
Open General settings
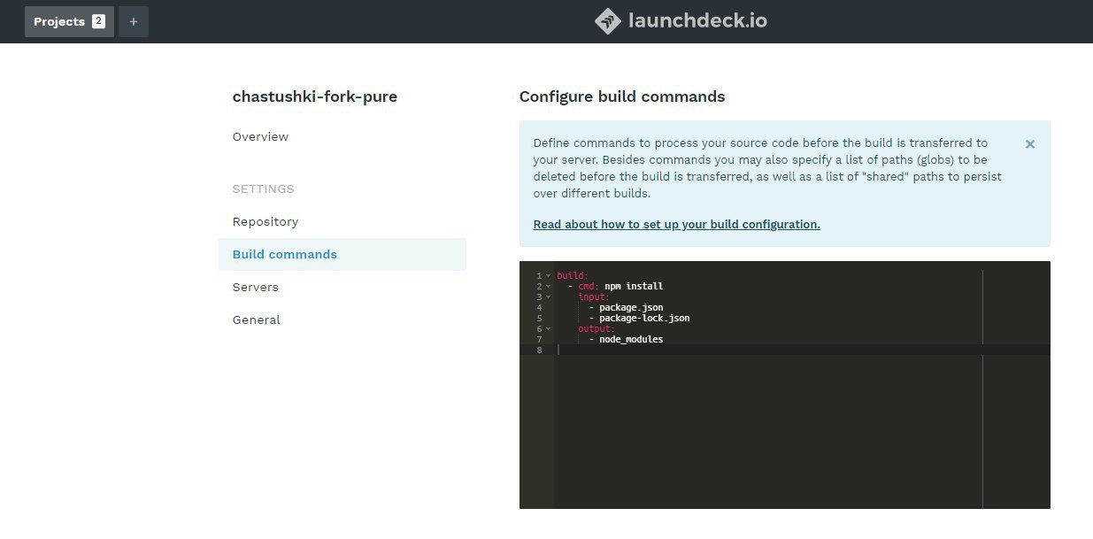tap(256, 320)
